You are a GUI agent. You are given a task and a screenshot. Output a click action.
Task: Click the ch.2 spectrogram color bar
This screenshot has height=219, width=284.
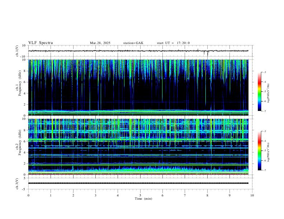[x=259, y=151]
